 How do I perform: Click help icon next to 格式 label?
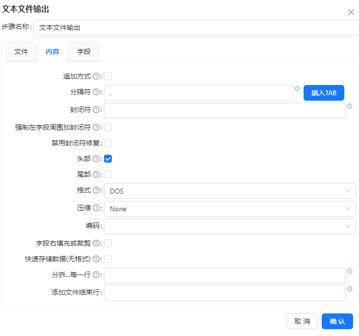click(x=96, y=190)
